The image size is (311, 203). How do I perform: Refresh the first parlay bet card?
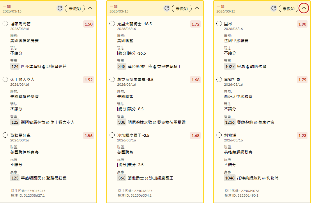click(x=60, y=8)
